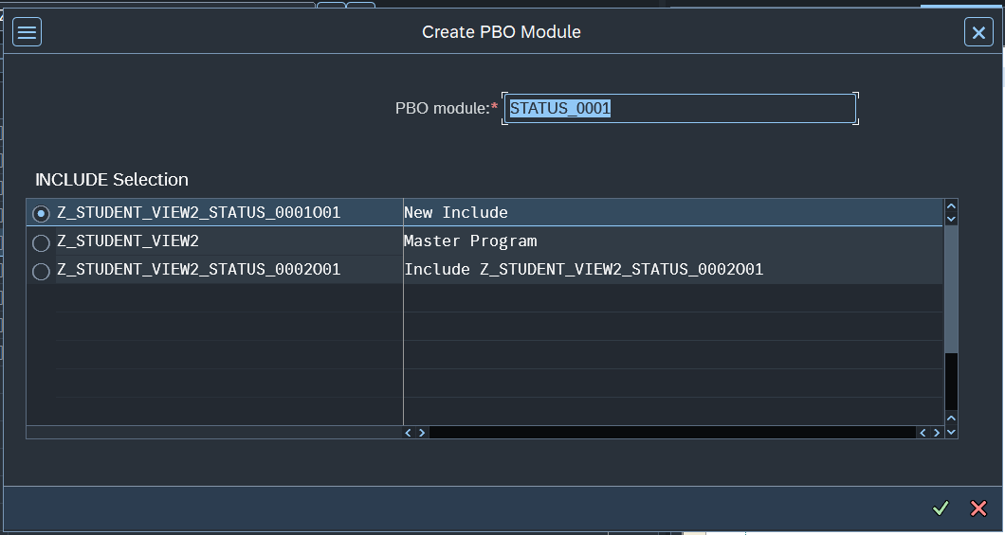Choose the Z_STUDENT_VIEW2_STATUS_0002O01 radio button
1005x535 pixels.
point(41,272)
